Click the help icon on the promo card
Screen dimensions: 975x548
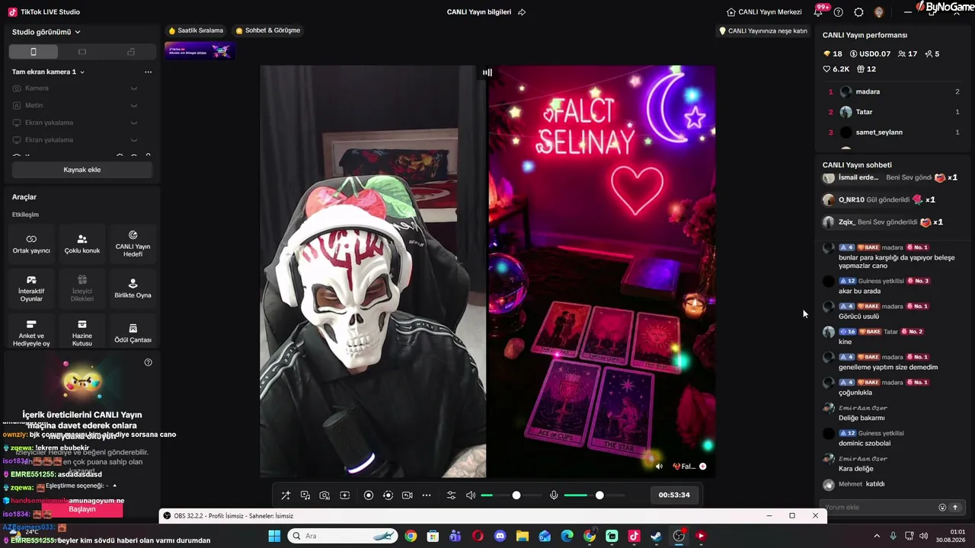click(x=148, y=362)
